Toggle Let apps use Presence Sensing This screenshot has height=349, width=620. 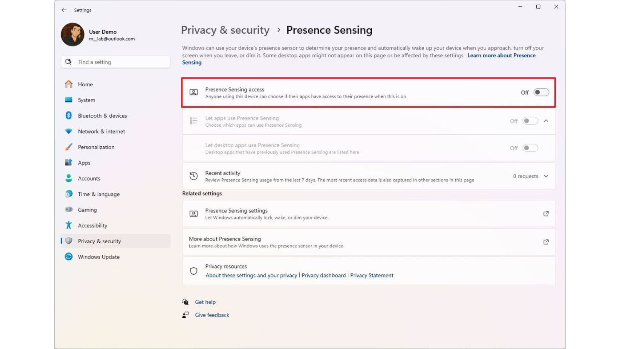click(530, 121)
